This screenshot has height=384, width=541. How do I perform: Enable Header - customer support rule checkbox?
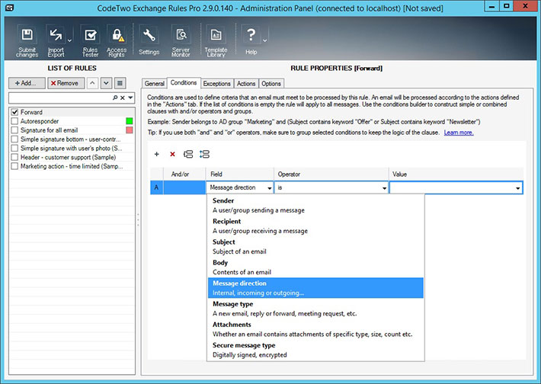tap(14, 157)
